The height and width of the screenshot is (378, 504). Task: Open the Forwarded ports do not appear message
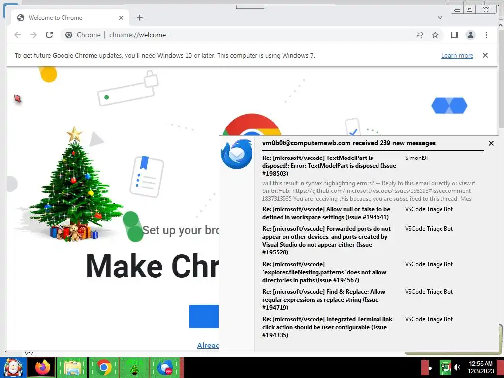tap(327, 240)
